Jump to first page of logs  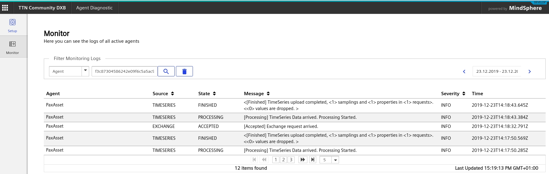pyautogui.click(x=254, y=160)
